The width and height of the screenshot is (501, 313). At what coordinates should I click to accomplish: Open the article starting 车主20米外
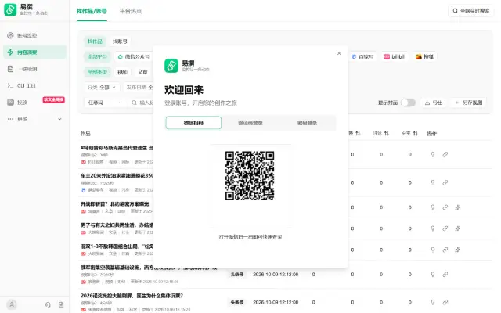click(x=117, y=175)
